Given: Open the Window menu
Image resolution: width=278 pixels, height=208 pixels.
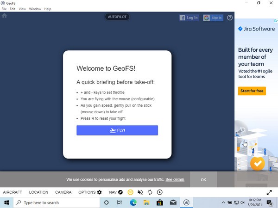Looking at the screenshot, I should click(35, 9).
